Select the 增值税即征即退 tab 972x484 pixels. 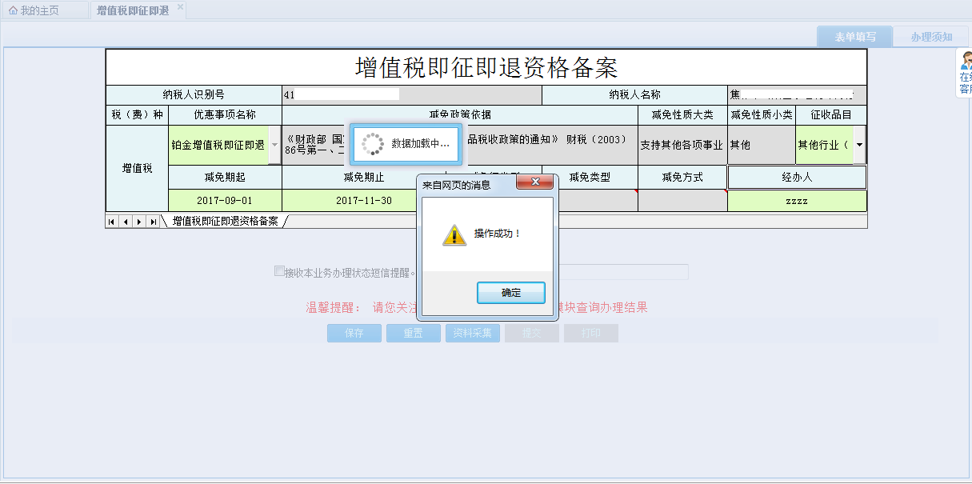(x=134, y=10)
